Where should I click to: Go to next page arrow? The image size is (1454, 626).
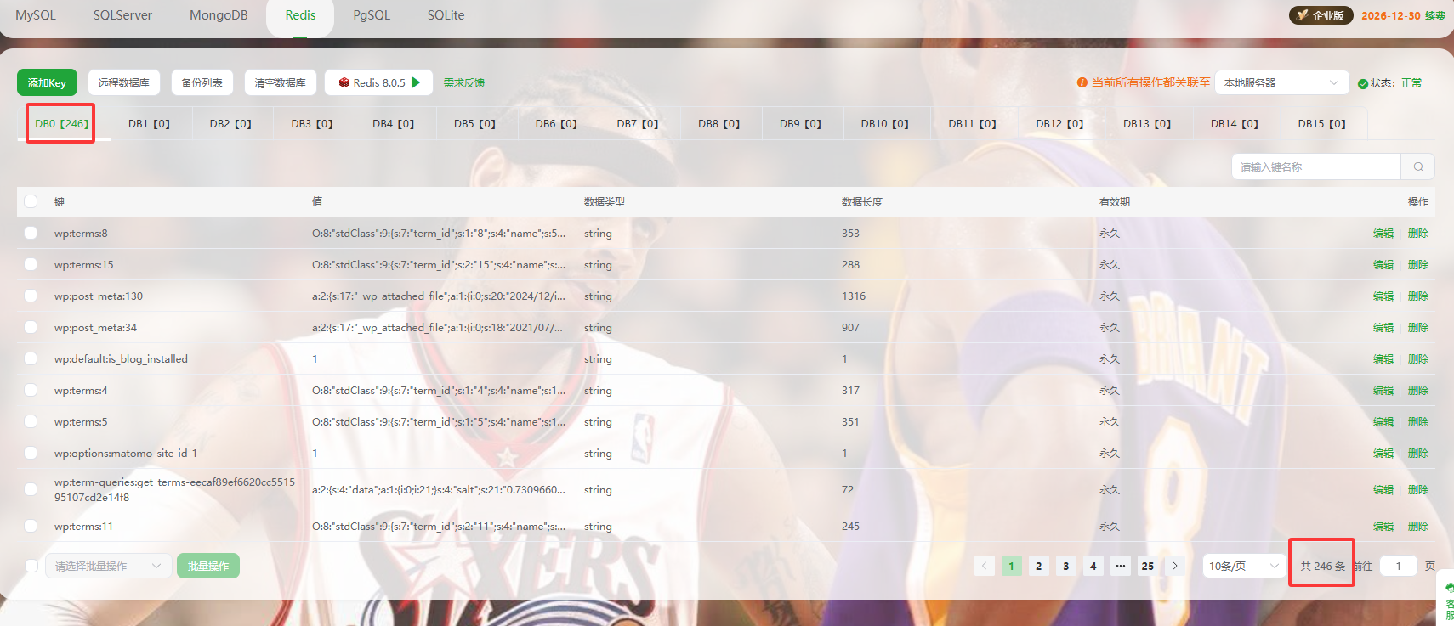click(1175, 566)
